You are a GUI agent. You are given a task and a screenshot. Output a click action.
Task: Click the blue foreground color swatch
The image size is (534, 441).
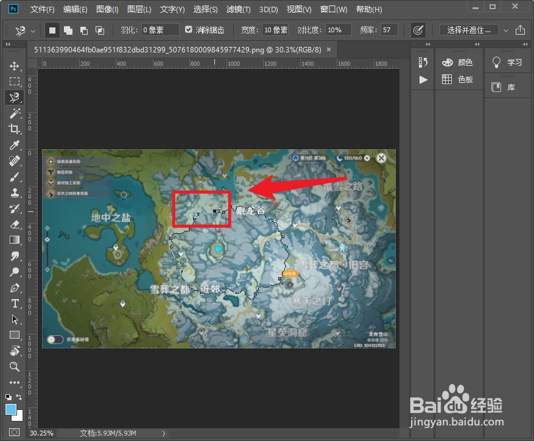pyautogui.click(x=10, y=409)
